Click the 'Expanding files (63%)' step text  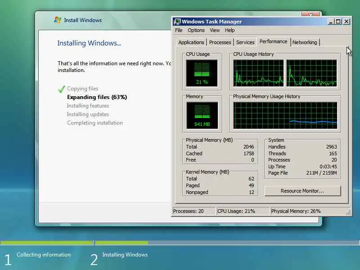click(97, 97)
